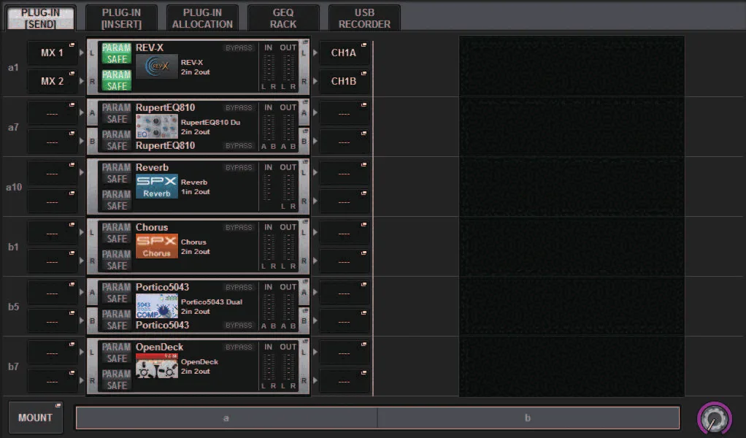Bypass the Reverb plug-in
Screen dimensions: 746x438
click(x=239, y=168)
